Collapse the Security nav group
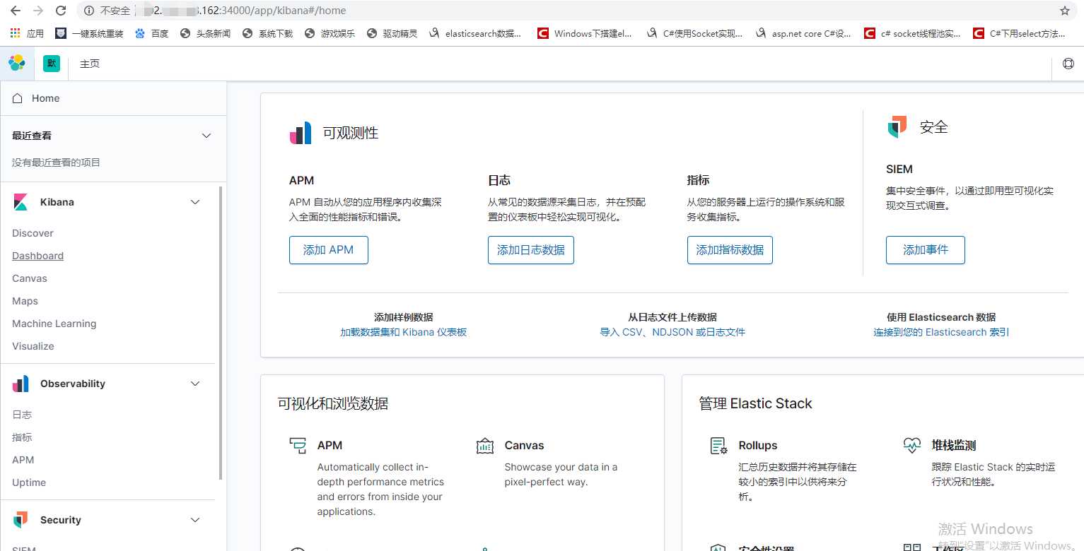1084x551 pixels. click(x=196, y=520)
